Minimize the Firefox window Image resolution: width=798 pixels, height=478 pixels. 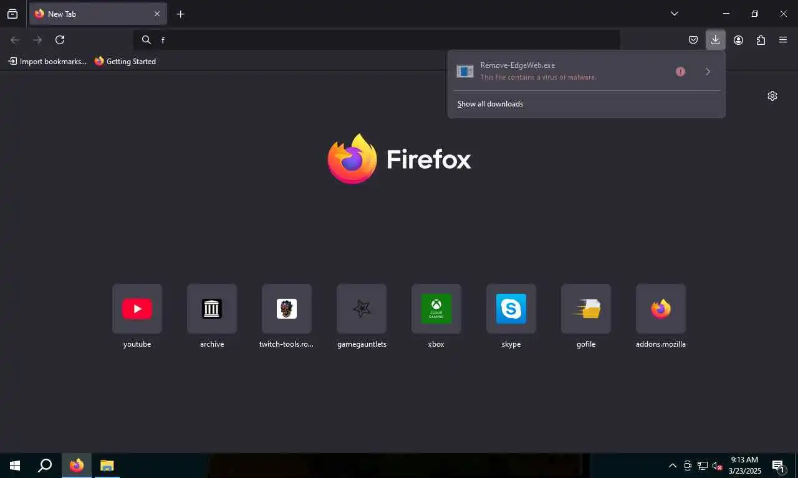pos(726,14)
